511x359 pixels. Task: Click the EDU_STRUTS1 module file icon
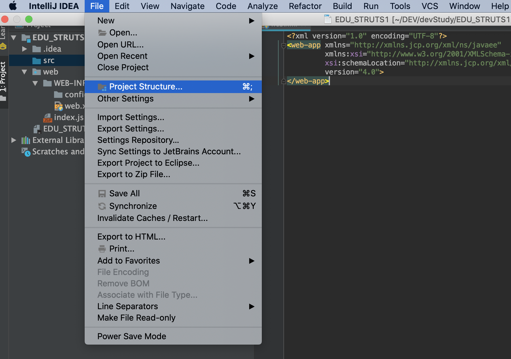pyautogui.click(x=37, y=129)
